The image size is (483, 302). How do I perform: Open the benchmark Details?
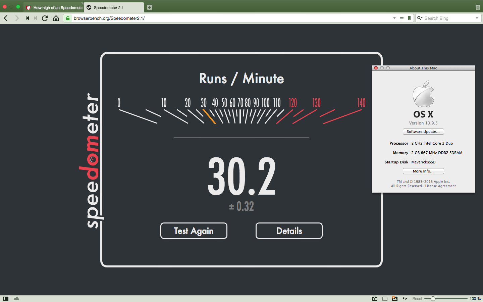(289, 231)
